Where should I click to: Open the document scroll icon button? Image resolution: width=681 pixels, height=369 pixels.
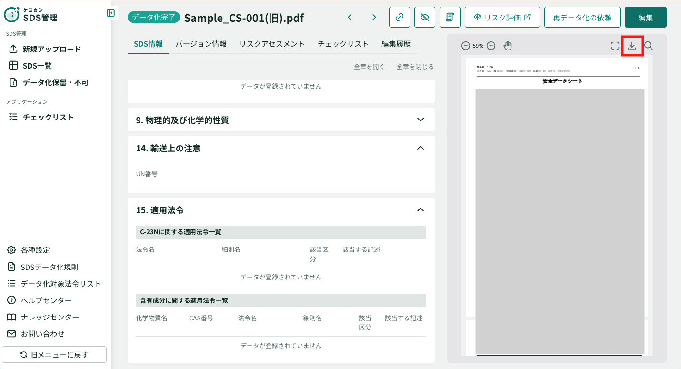[x=450, y=17]
